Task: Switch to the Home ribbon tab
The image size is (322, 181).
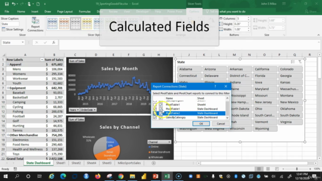Action: (21, 12)
